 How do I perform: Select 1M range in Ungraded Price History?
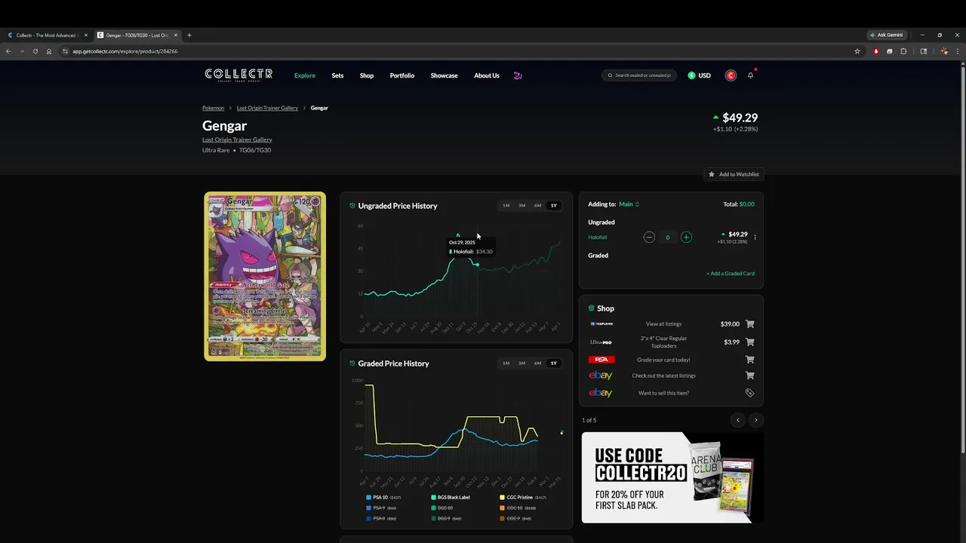click(x=506, y=206)
